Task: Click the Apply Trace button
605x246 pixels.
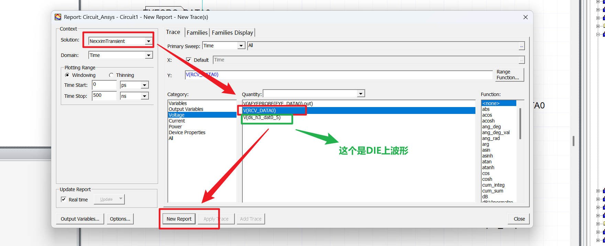Action: tap(216, 219)
